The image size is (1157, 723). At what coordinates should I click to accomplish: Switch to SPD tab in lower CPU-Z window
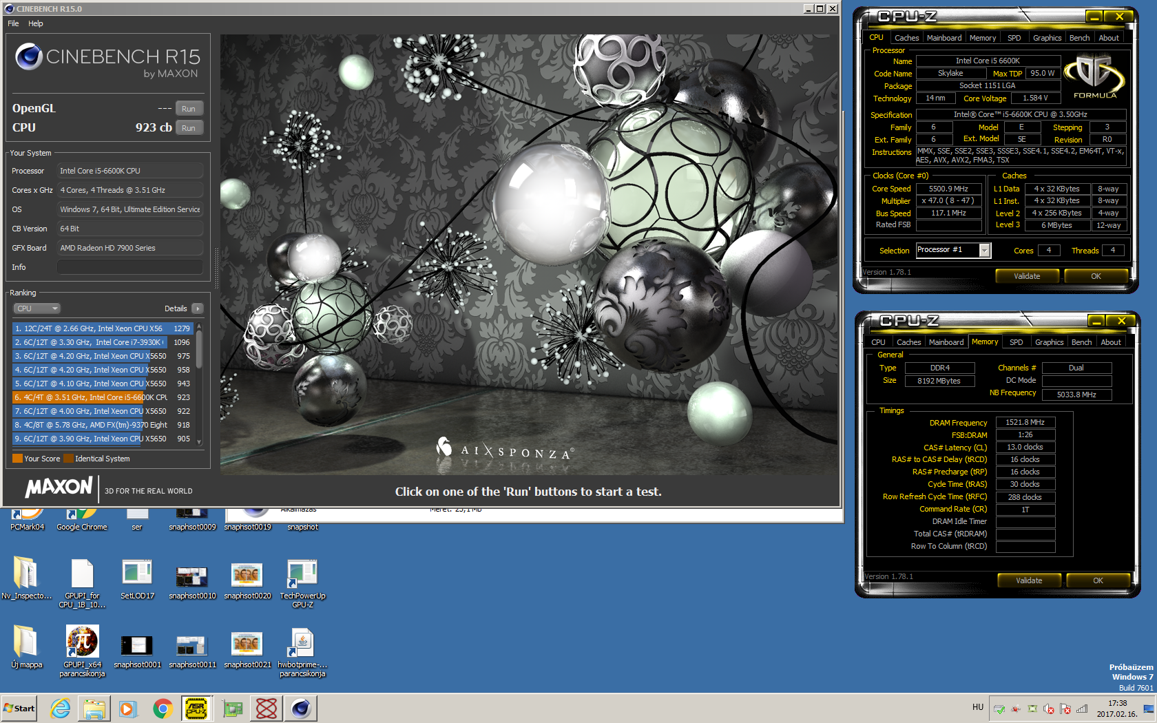click(x=1016, y=342)
